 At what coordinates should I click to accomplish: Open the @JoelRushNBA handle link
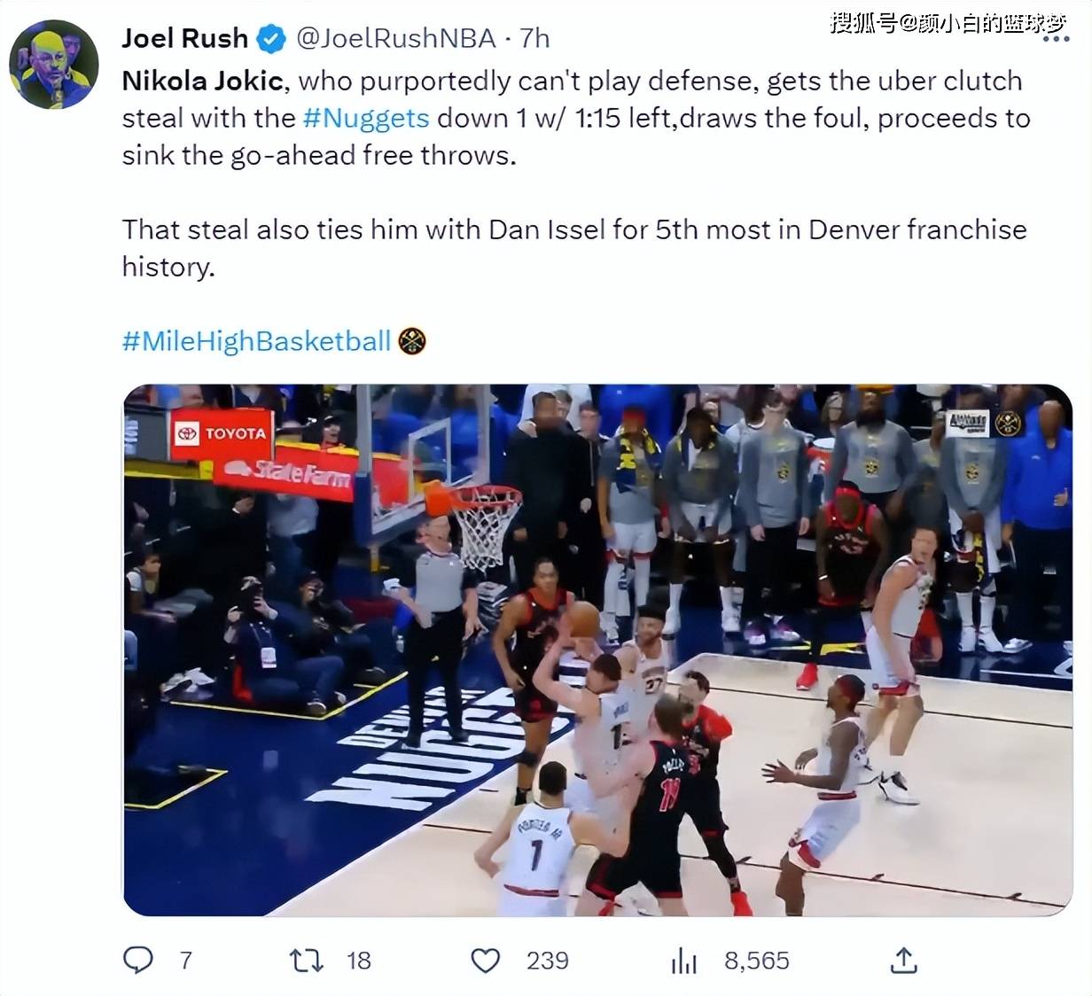point(395,38)
